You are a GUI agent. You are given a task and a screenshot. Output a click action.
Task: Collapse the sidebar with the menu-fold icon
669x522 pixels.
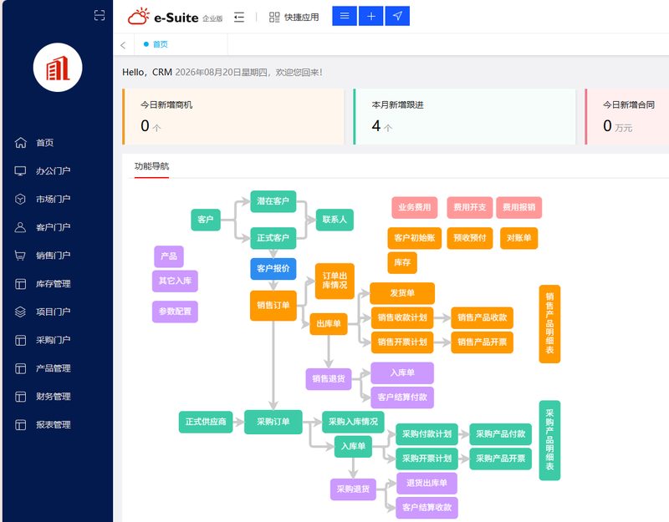coord(239,17)
